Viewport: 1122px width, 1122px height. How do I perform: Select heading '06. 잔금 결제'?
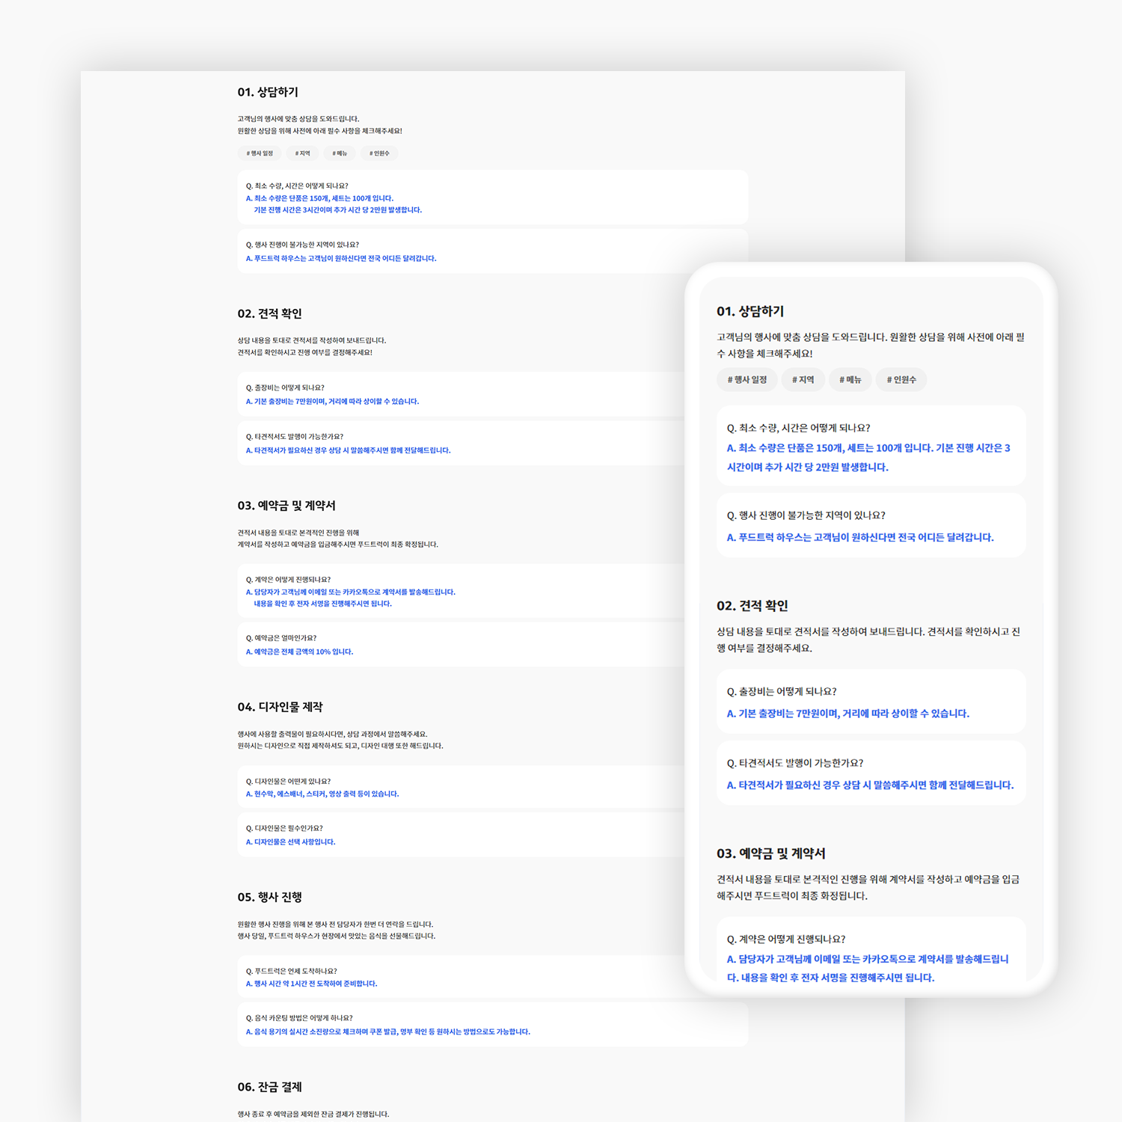click(270, 1087)
